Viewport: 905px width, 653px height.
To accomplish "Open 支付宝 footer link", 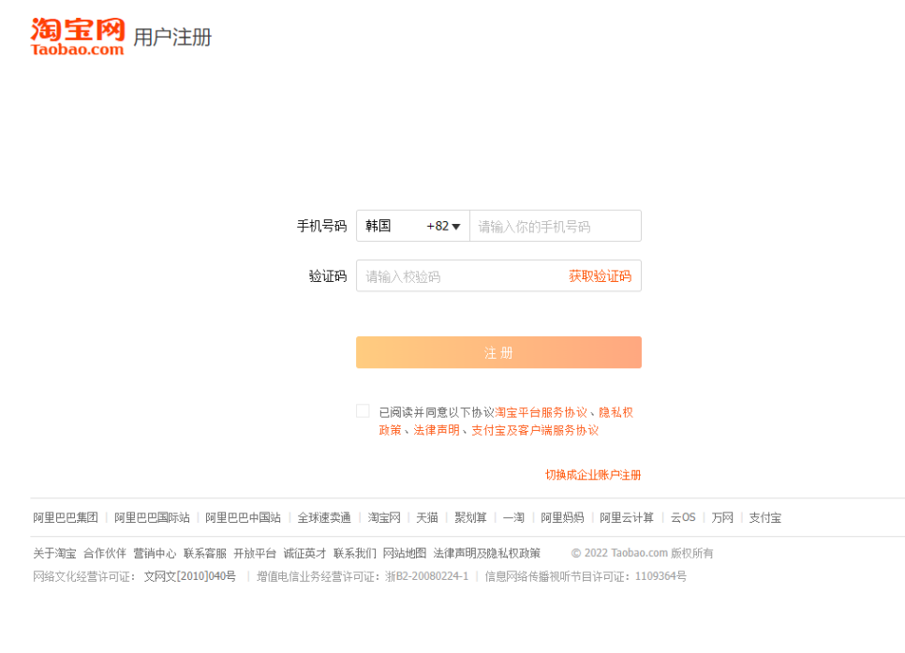I will (764, 517).
